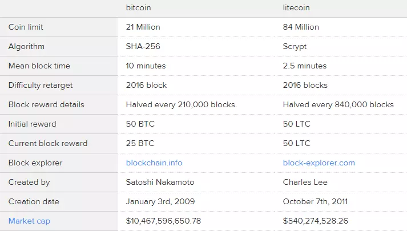The image size is (407, 231).
Task: Click the January 3rd, 2009 date
Action: click(160, 202)
